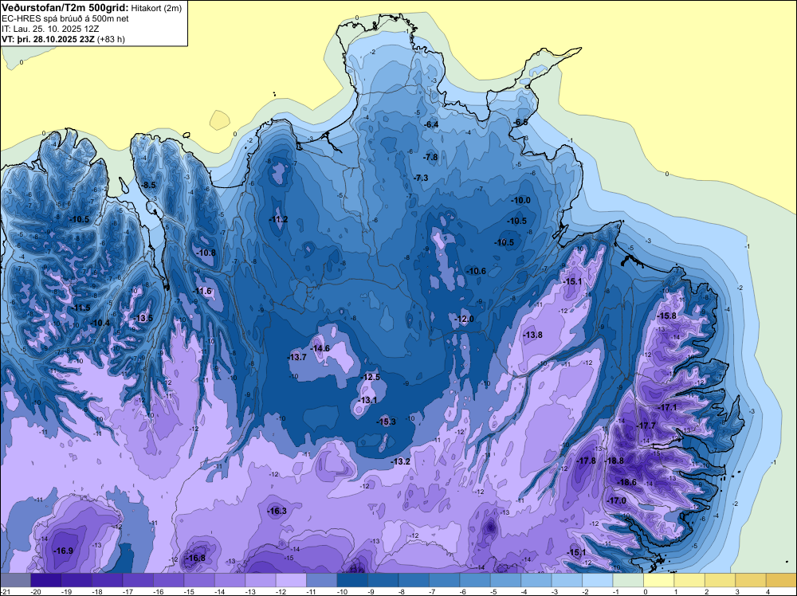Click the -17.1 temperature value
The height and width of the screenshot is (596, 797).
[667, 407]
